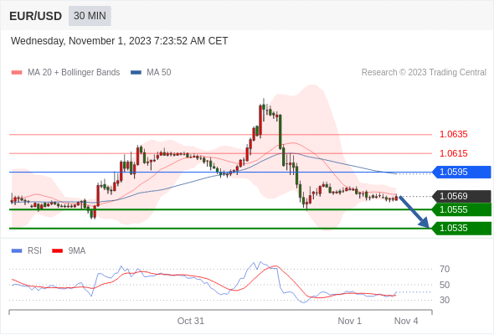Click the EUR/USD pair title
494x335 pixels.
(36, 16)
